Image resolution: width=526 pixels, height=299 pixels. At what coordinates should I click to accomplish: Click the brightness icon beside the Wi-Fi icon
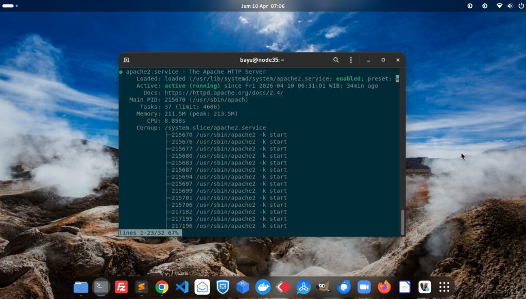485,6
